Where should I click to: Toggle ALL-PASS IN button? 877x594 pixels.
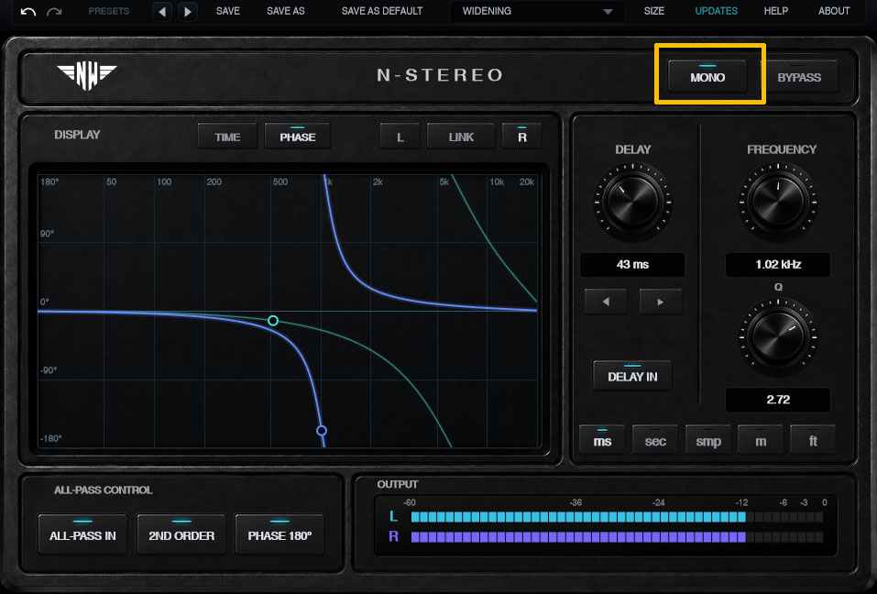[82, 535]
